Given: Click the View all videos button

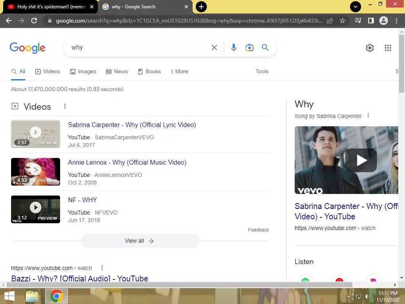Looking at the screenshot, I should tap(140, 241).
